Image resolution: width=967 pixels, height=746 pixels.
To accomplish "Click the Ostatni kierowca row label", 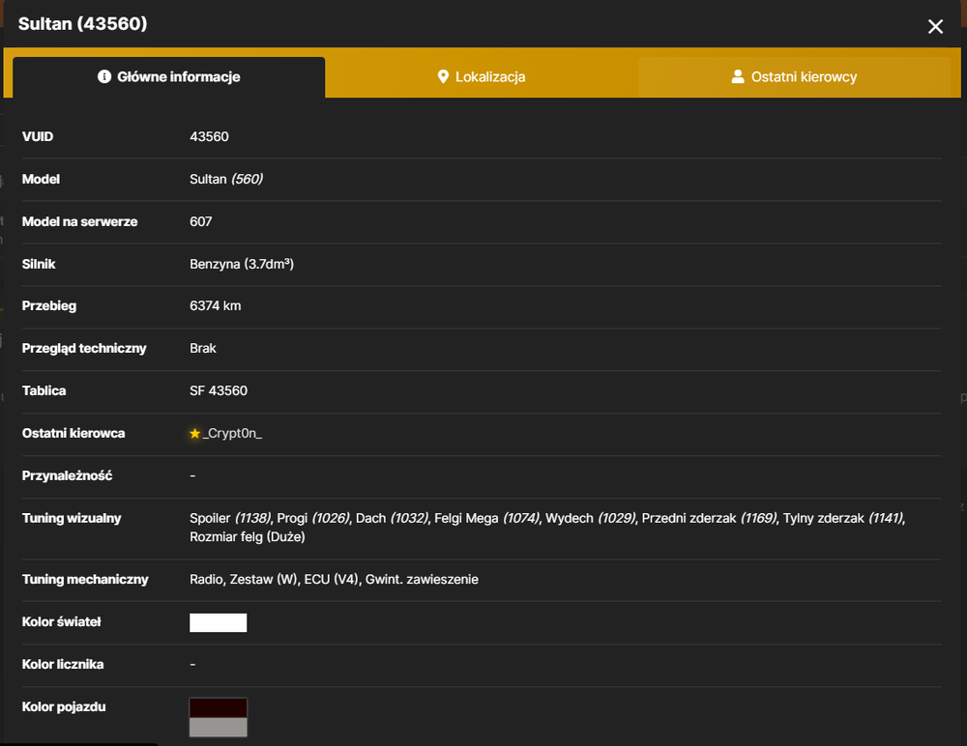I will [x=73, y=434].
